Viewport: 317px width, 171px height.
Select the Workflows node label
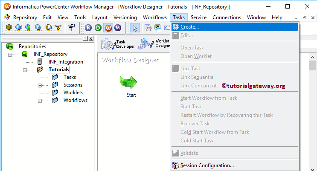pyautogui.click(x=76, y=100)
